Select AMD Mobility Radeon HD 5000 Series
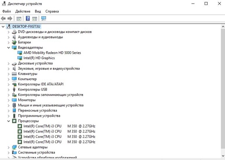 52,53
